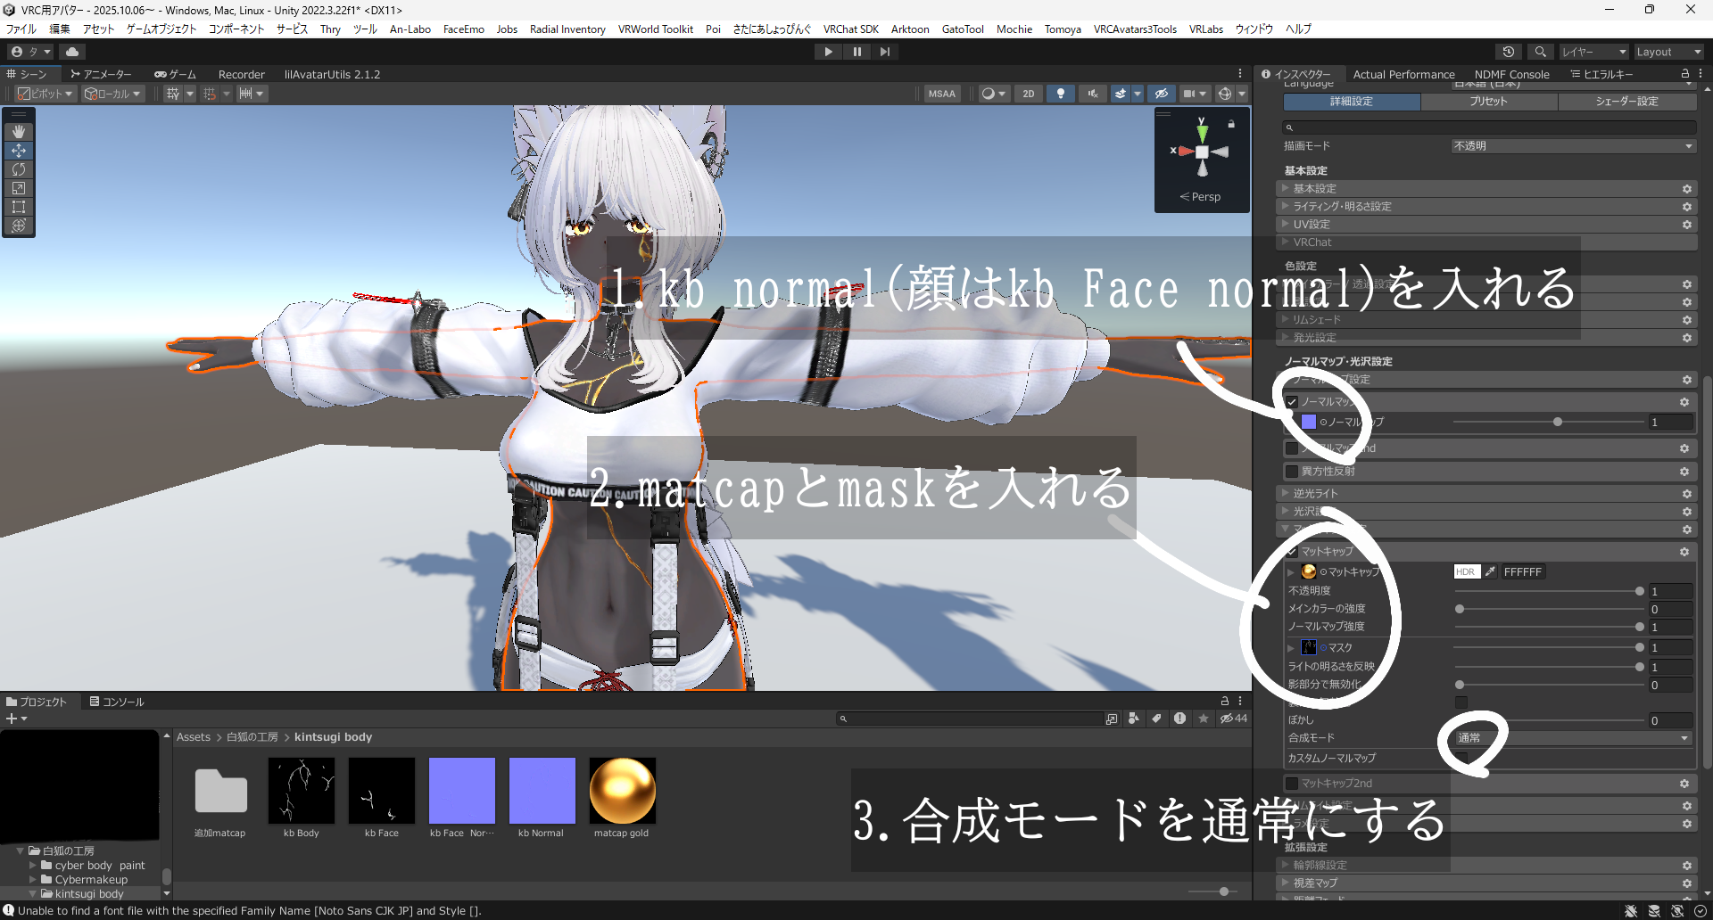This screenshot has width=1713, height=920.
Task: Switch to Actual Performance tab
Action: (1403, 75)
